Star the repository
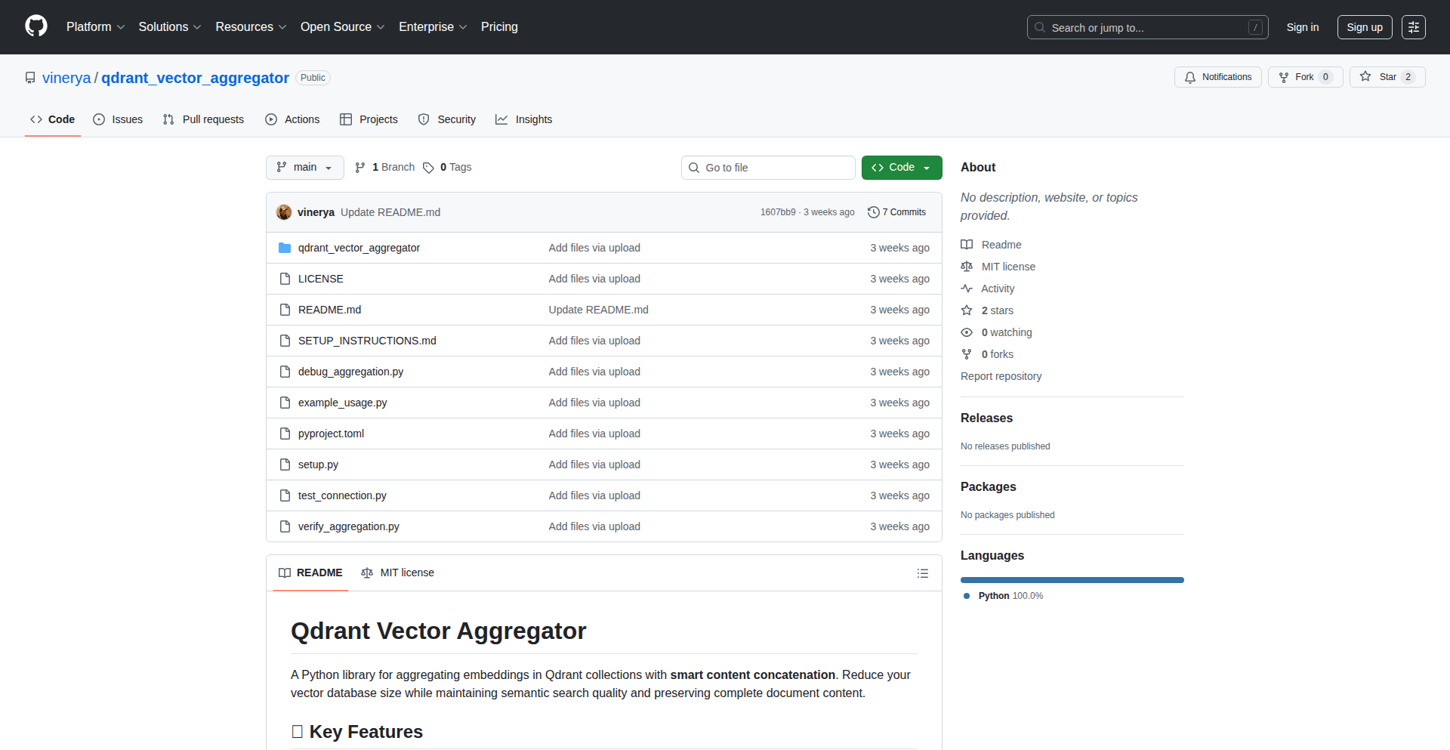 coord(1387,76)
